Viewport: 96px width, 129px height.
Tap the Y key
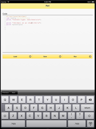[47, 100]
